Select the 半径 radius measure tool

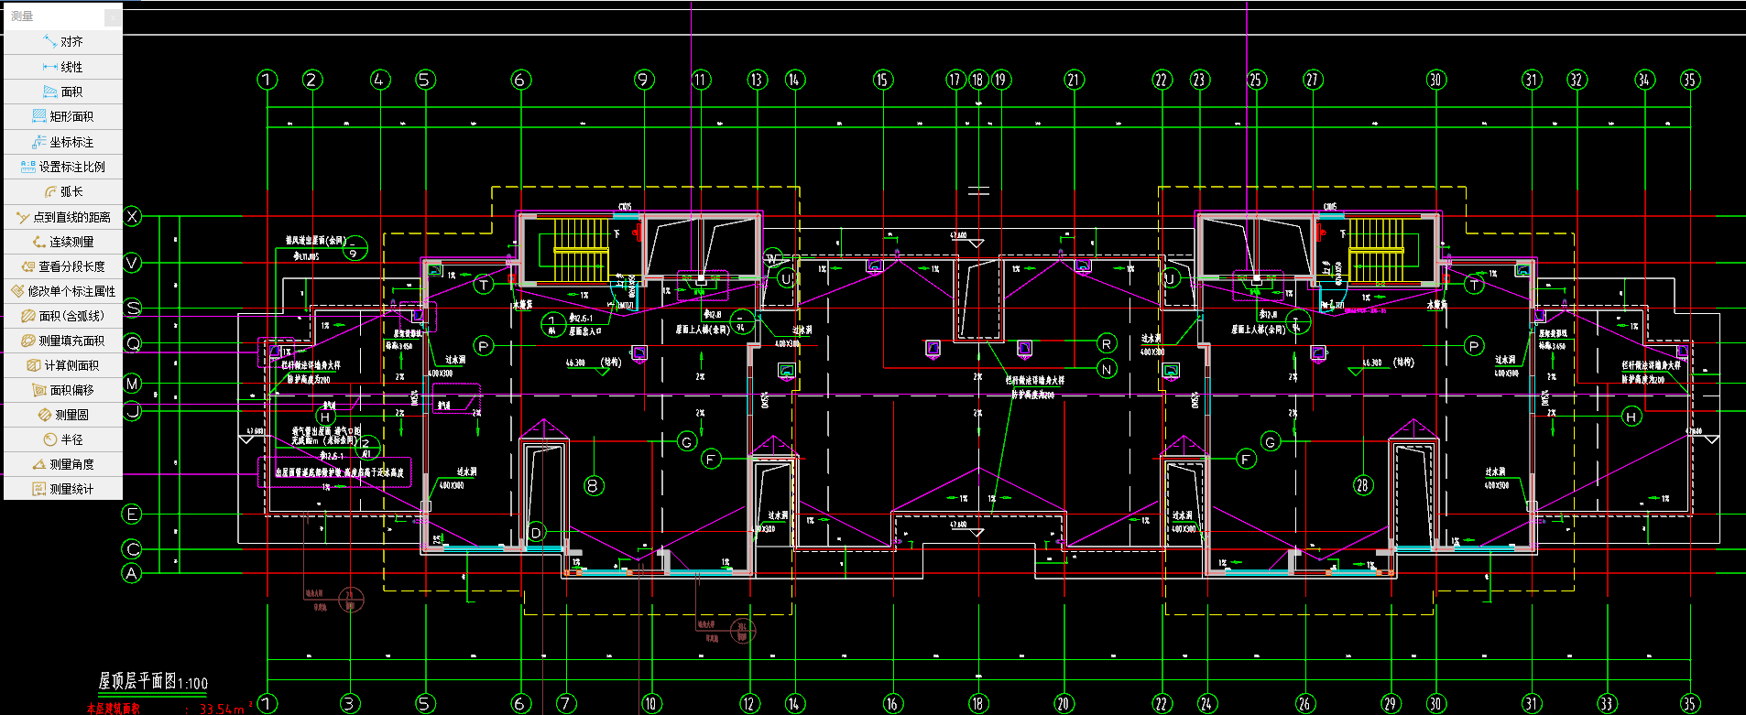click(x=63, y=439)
